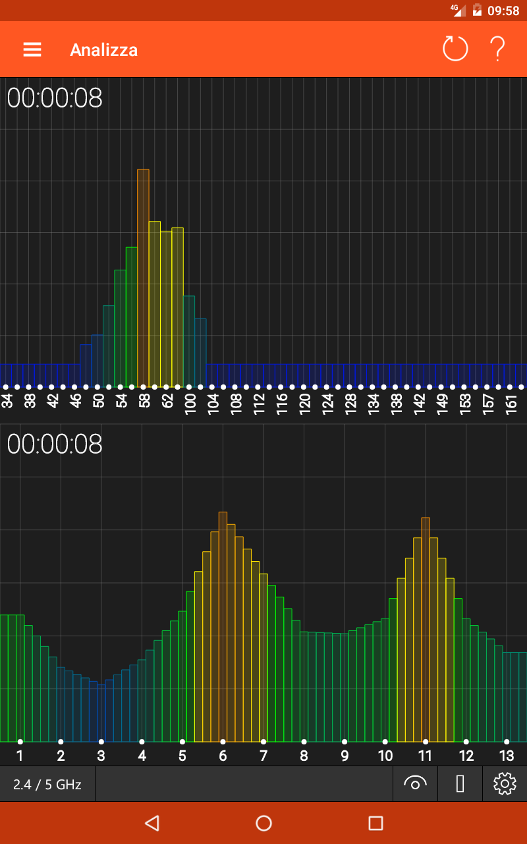
Task: Select channel 8 label on lower chart
Action: pos(304,756)
